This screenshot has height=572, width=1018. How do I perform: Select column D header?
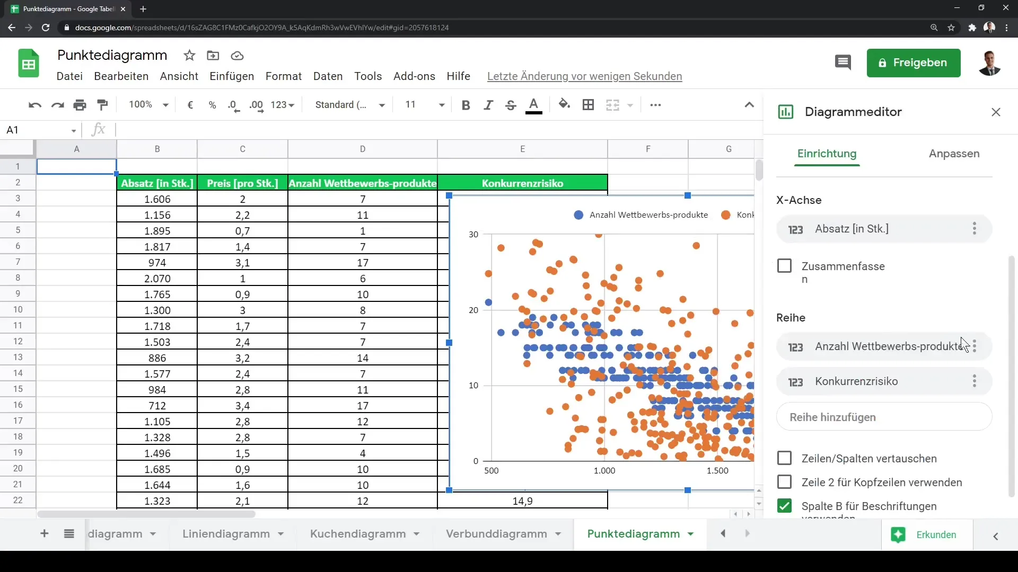click(363, 149)
